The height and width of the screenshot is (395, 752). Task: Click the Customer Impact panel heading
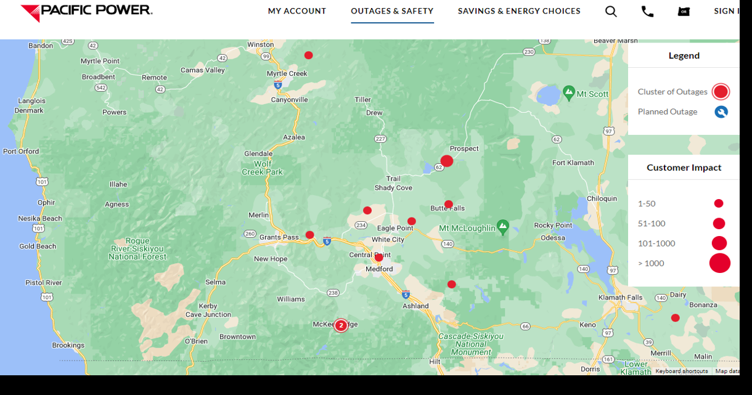[x=684, y=168]
